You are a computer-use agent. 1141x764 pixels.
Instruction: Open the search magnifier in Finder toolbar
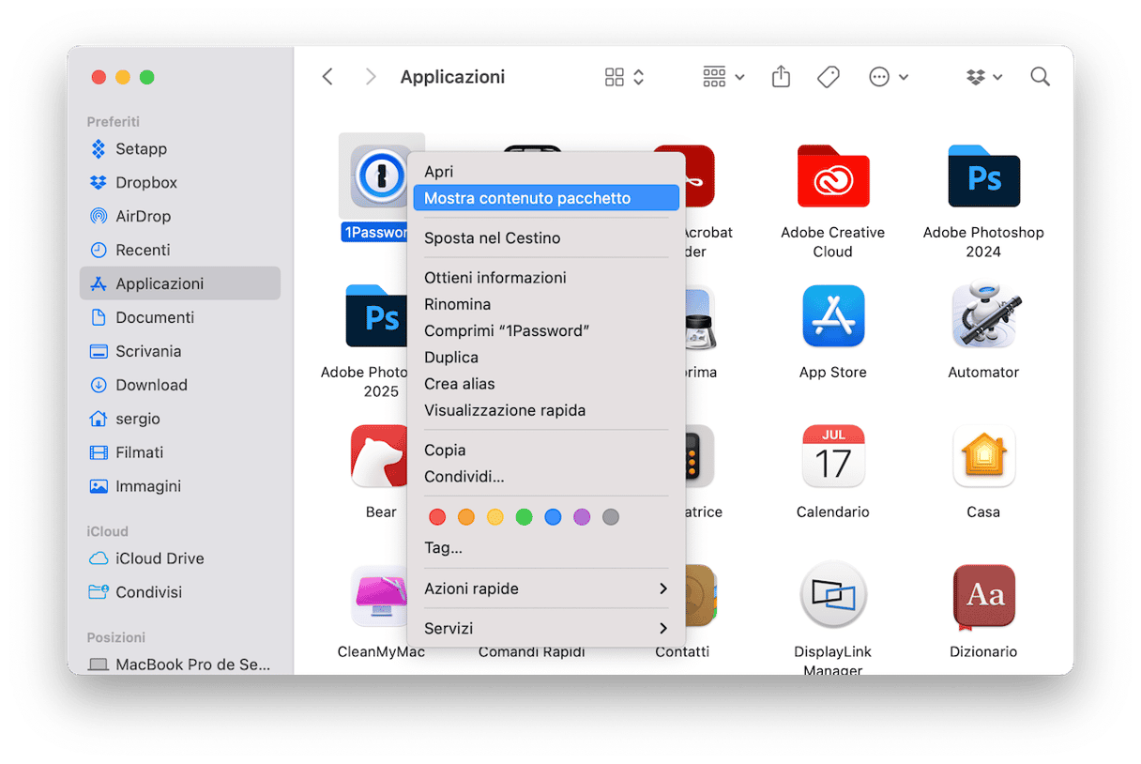[1040, 77]
